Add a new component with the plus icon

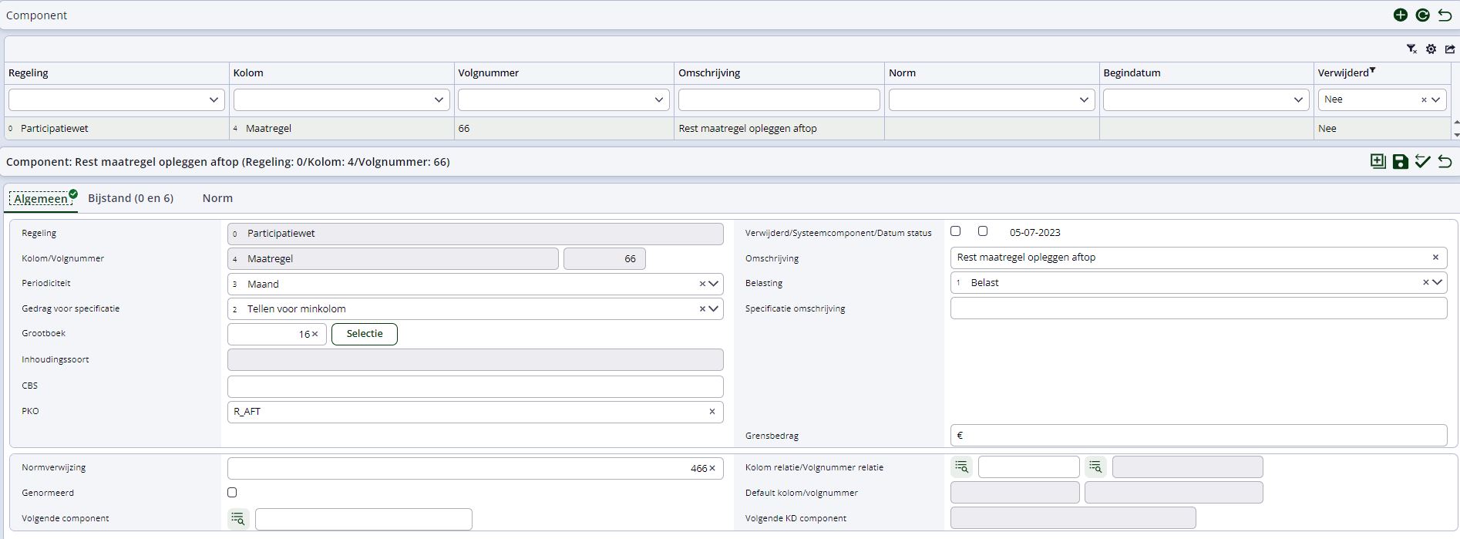pos(1401,15)
